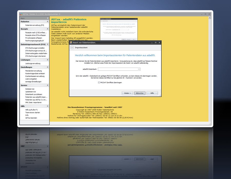Click the 'Herzlich willkommen beim Importassistenten' heading
Viewport: 231px width, 179px height.
115,55
